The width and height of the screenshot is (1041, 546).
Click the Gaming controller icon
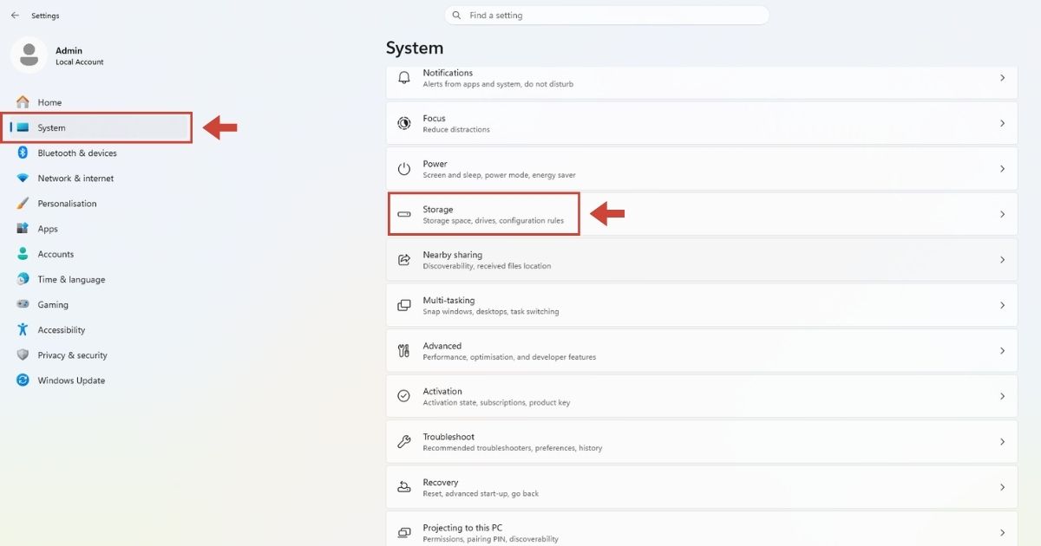pyautogui.click(x=23, y=304)
